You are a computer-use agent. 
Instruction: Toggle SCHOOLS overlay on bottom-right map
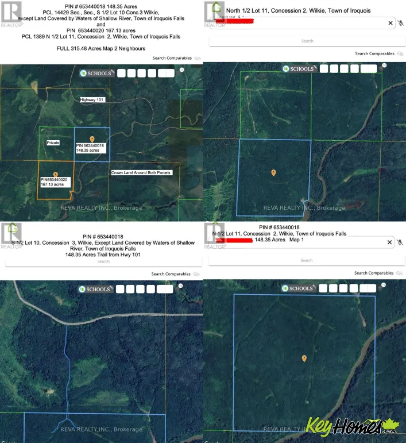[x=299, y=288]
